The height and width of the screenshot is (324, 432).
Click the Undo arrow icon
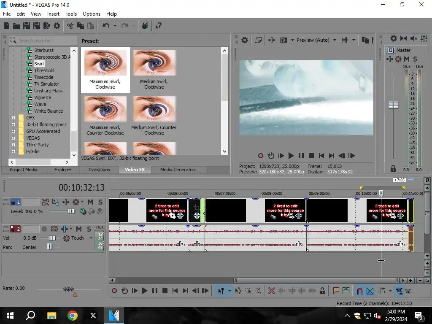(x=106, y=26)
